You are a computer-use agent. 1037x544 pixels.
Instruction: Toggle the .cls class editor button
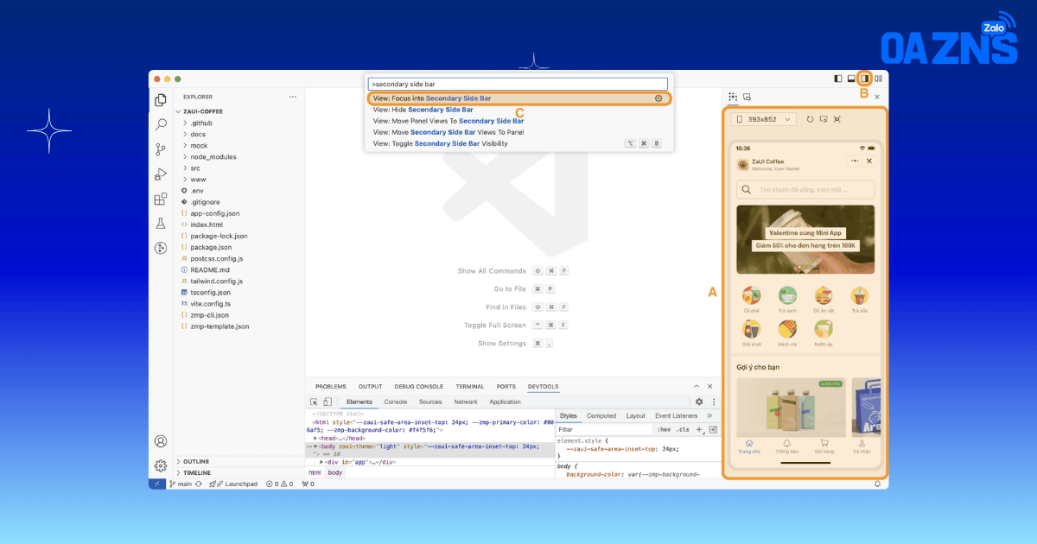(x=684, y=429)
